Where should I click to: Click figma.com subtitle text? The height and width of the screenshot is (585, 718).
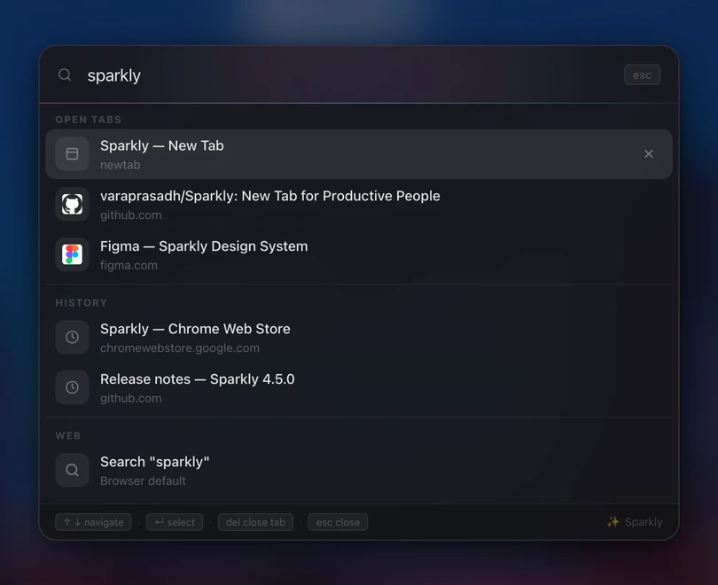click(x=129, y=266)
